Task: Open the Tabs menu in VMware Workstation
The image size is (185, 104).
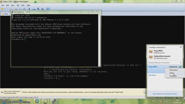Action: click(x=23, y=5)
